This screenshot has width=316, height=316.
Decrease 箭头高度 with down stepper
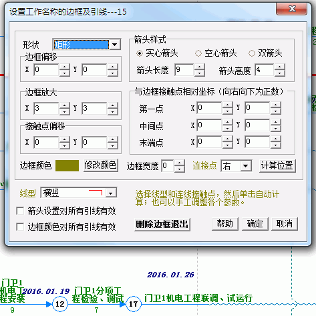point(280,73)
